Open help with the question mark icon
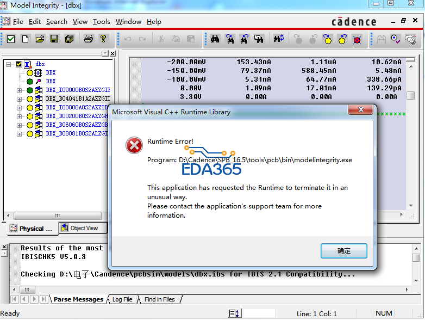This screenshot has height=320, width=425. tap(103, 39)
